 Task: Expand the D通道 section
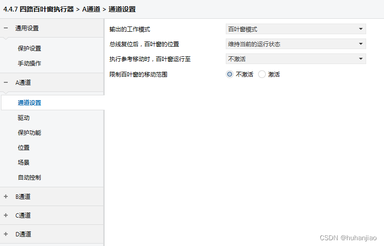6,234
